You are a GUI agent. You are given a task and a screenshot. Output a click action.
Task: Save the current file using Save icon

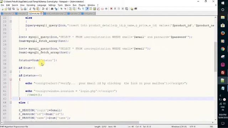point(10,9)
